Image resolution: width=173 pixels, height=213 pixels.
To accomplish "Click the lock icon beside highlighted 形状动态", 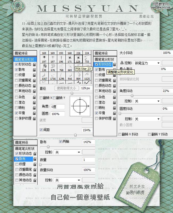I will (x=114, y=64).
